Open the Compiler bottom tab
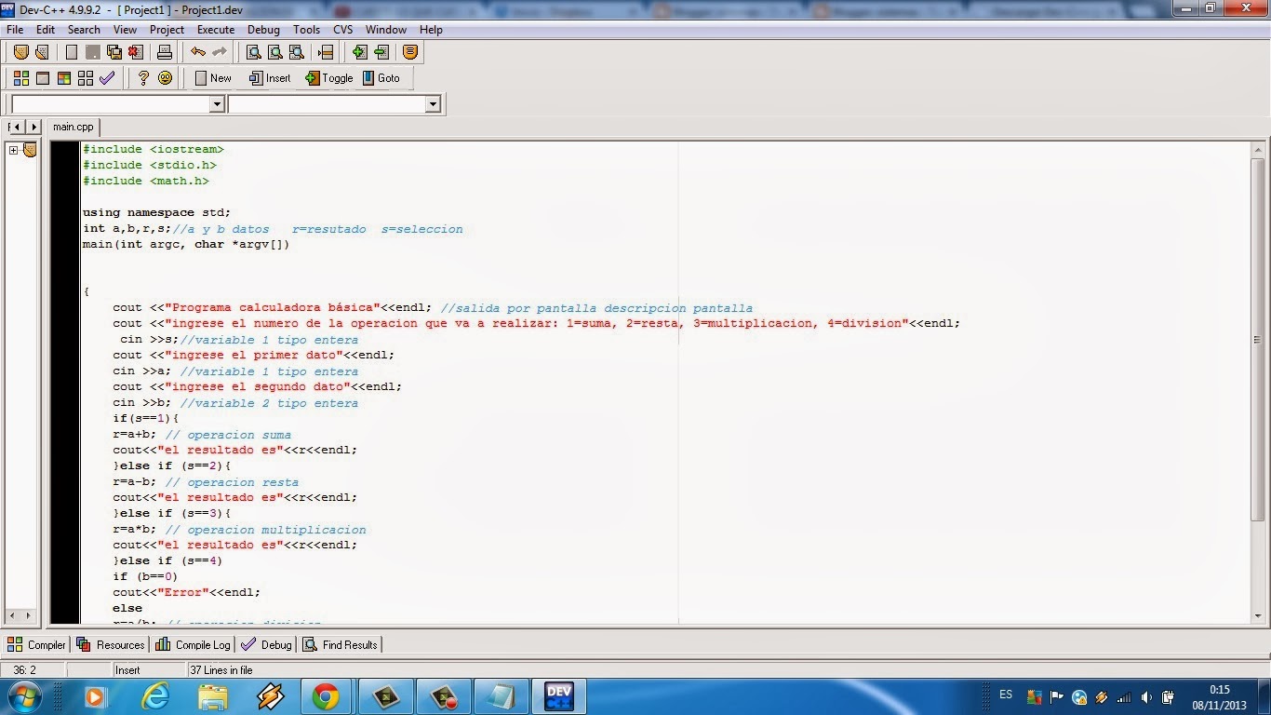The width and height of the screenshot is (1271, 715). click(x=37, y=644)
